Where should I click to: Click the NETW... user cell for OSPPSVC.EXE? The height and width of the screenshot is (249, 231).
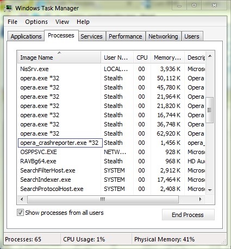click(115, 152)
